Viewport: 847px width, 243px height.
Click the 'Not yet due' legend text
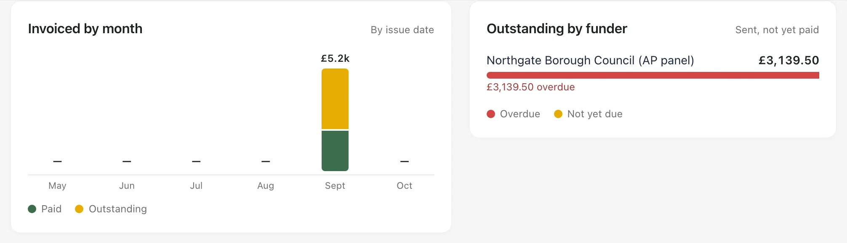[595, 114]
